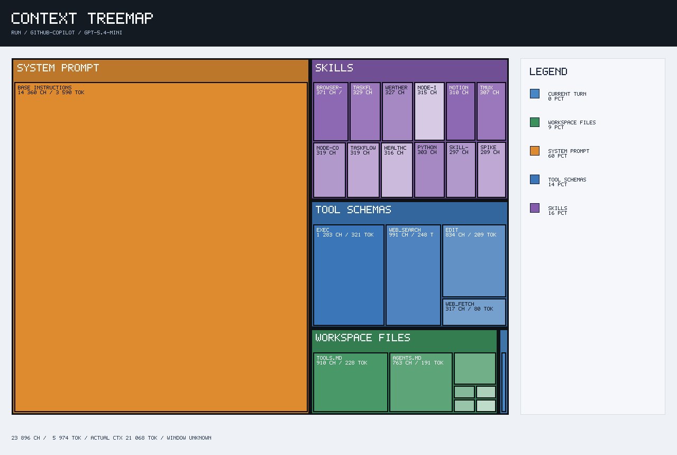
Task: Click the Legend panel heading
Action: [548, 71]
